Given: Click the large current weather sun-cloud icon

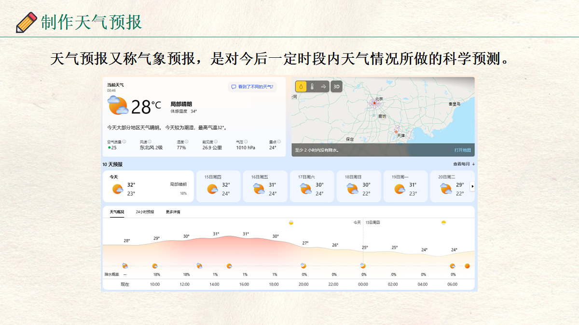Looking at the screenshot, I should tap(118, 105).
